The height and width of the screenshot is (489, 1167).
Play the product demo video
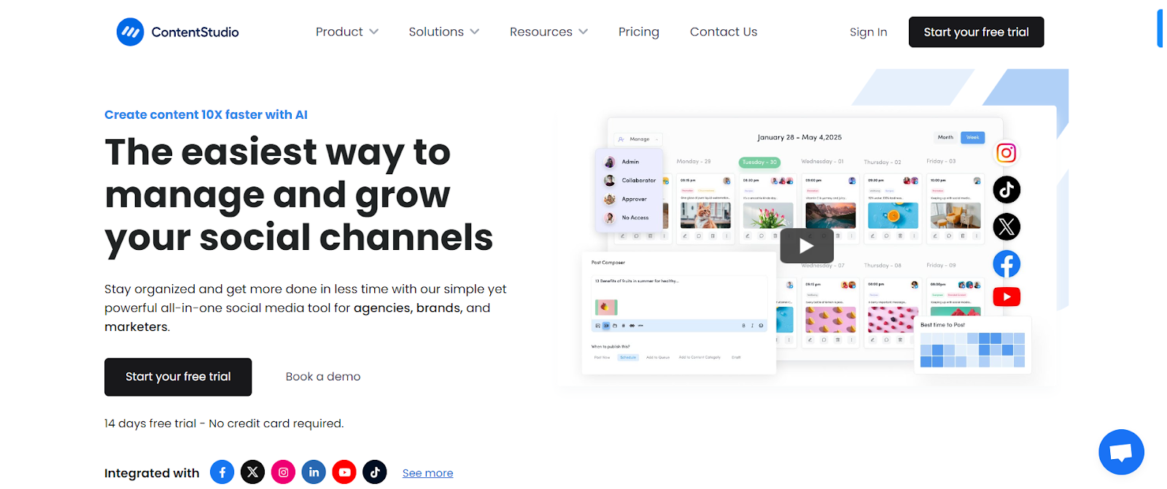807,246
